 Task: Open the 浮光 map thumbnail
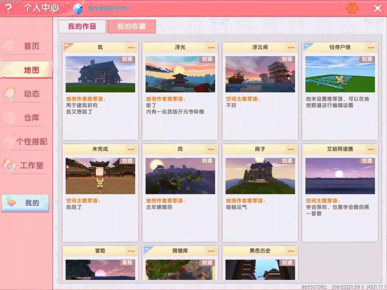tap(180, 74)
